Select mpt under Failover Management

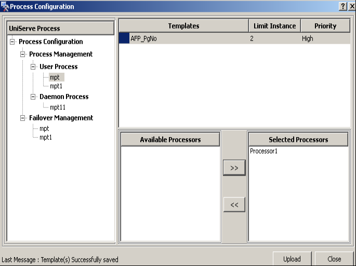pyautogui.click(x=44, y=128)
